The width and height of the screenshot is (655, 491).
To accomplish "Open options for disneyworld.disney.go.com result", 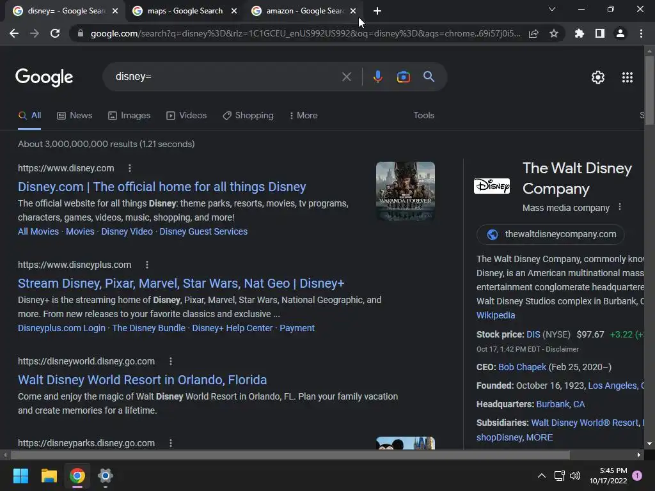I will [x=170, y=361].
